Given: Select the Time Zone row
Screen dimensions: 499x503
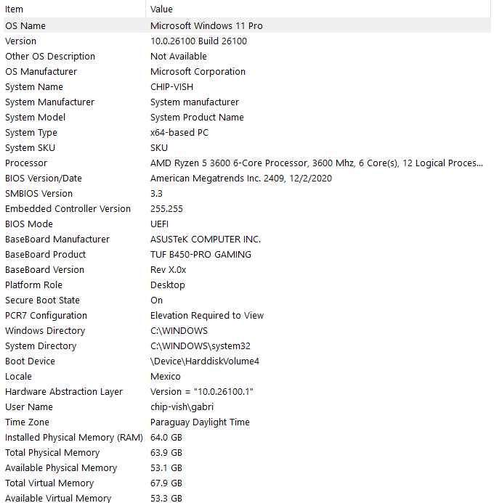Looking at the screenshot, I should tap(247, 422).
